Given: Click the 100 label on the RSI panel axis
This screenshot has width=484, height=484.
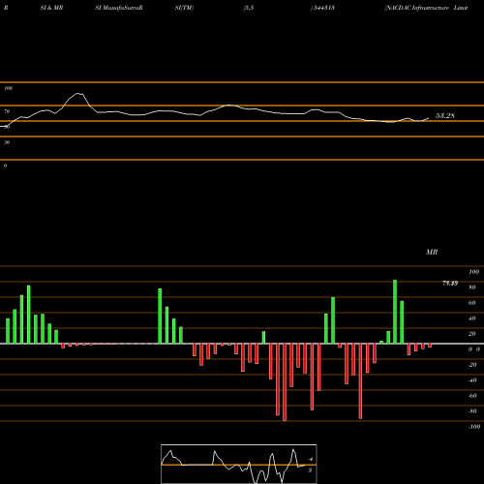Looking at the screenshot, I should (8, 88).
